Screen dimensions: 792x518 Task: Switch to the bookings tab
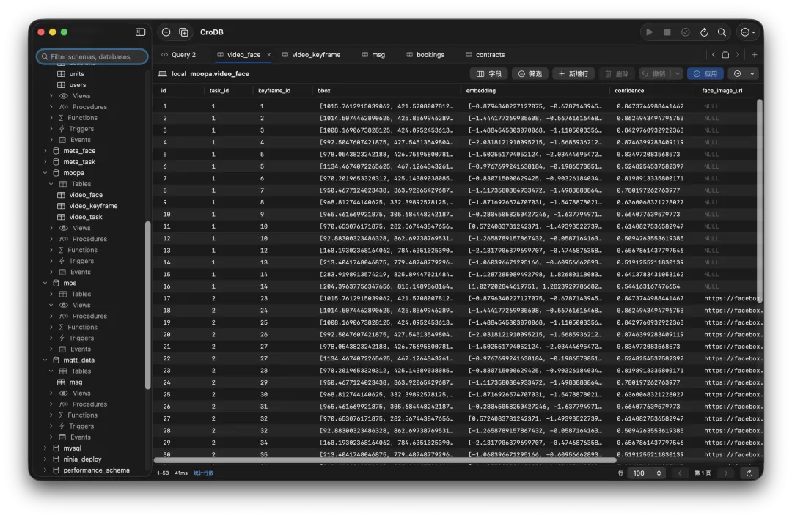(x=425, y=54)
